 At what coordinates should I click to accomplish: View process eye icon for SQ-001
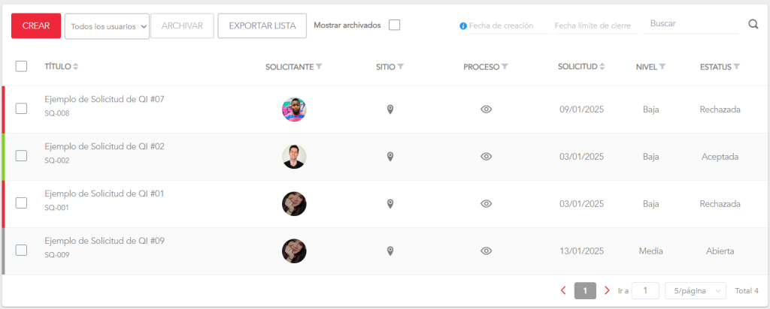[487, 204]
